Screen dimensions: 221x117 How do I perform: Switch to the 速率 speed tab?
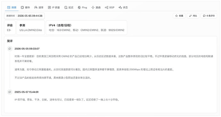coord(39,7)
